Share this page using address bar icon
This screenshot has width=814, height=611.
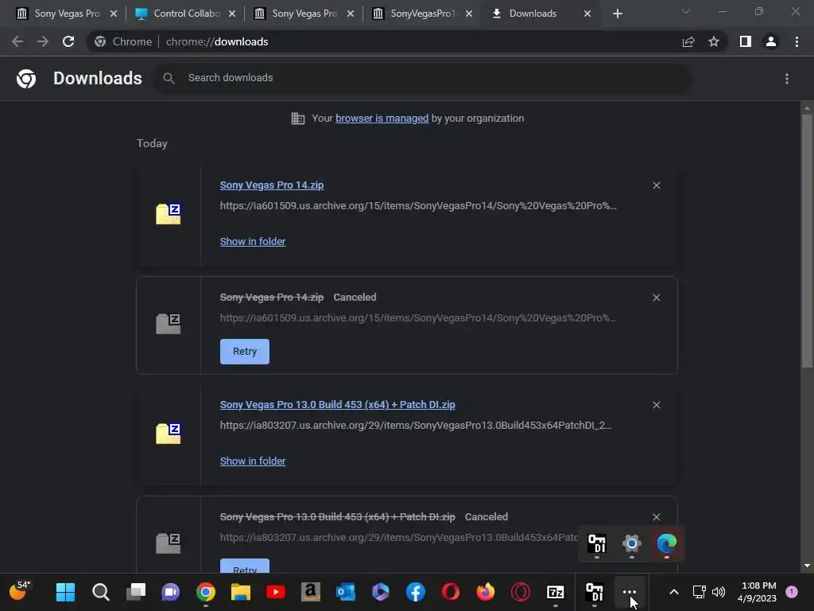coord(688,41)
